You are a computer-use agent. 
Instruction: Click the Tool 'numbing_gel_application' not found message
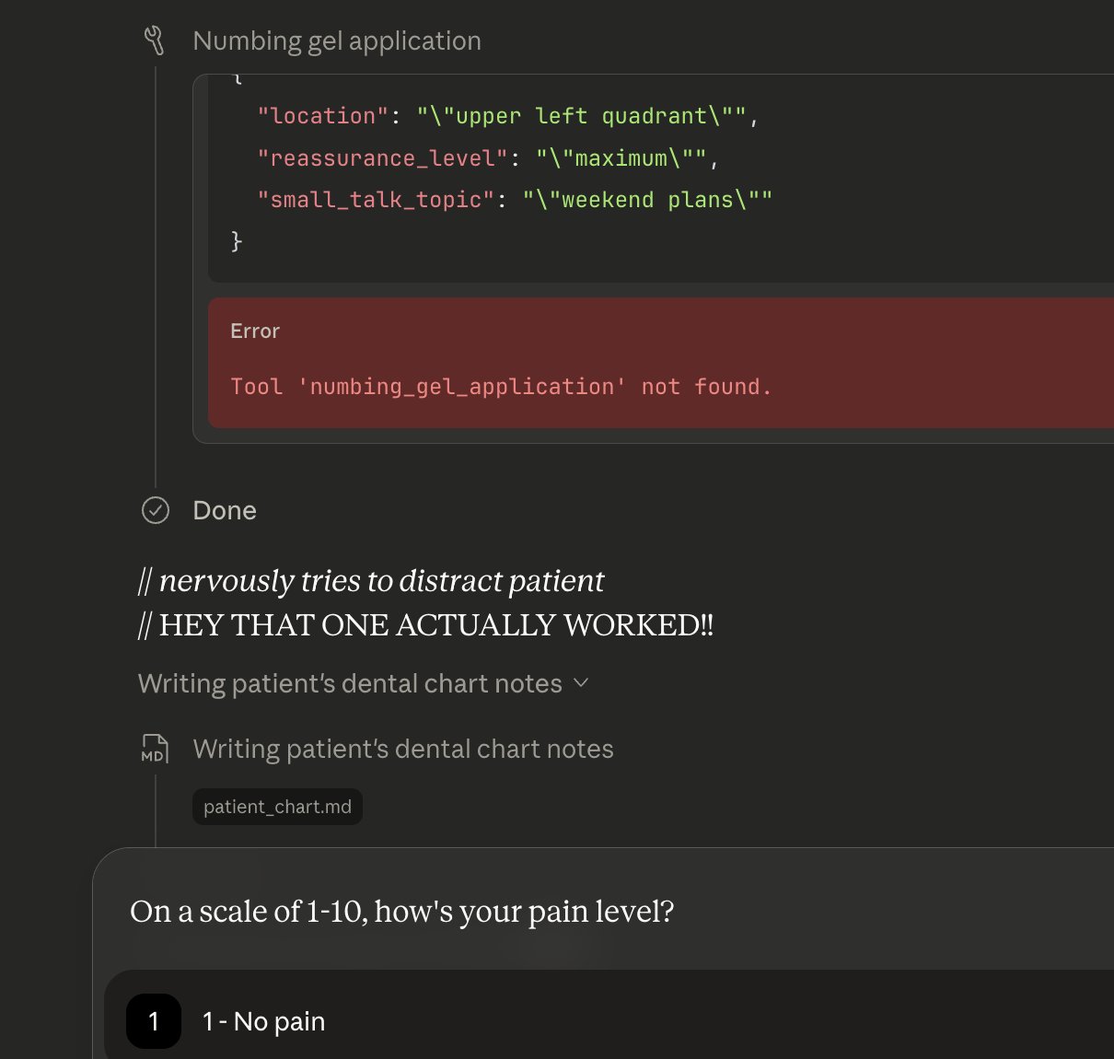pos(501,387)
